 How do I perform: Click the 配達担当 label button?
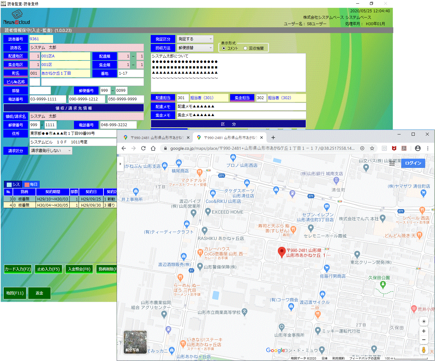click(x=163, y=98)
